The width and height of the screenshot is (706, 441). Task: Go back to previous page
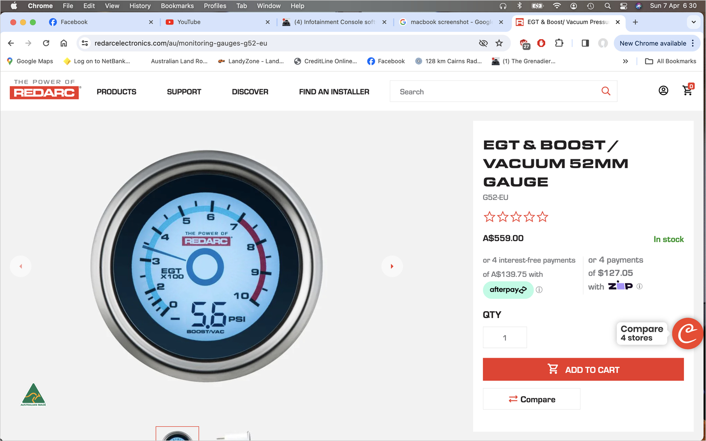[11, 43]
